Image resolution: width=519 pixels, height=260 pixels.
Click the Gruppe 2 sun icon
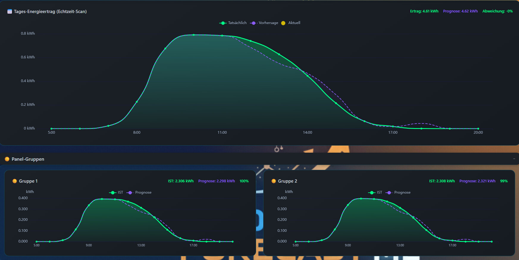coord(274,181)
